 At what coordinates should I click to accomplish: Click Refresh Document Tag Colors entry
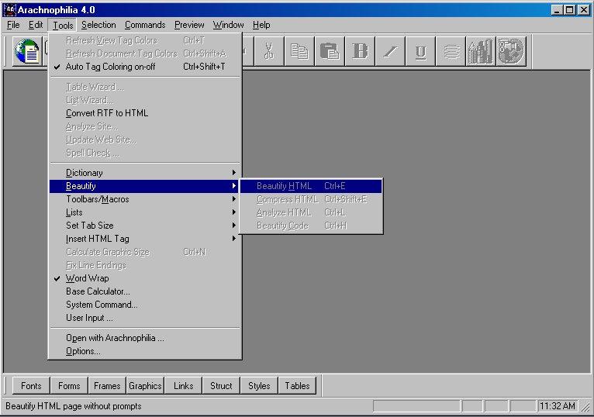point(146,53)
